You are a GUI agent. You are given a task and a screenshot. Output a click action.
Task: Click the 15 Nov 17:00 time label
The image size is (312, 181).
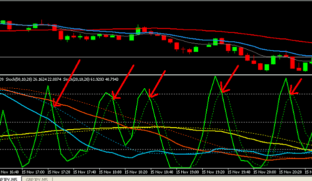[x=33, y=172]
